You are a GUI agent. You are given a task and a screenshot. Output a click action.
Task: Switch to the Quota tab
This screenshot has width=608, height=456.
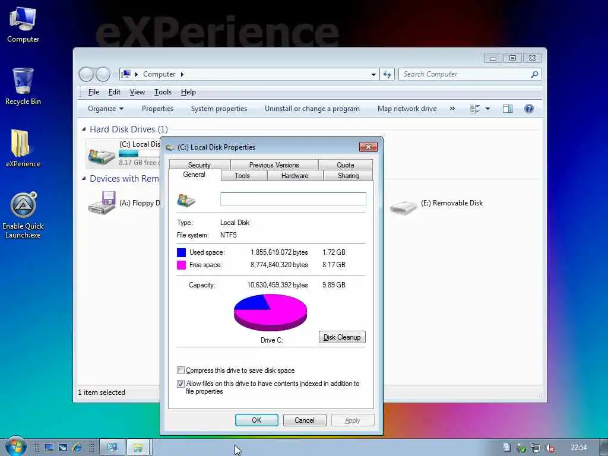tap(345, 165)
